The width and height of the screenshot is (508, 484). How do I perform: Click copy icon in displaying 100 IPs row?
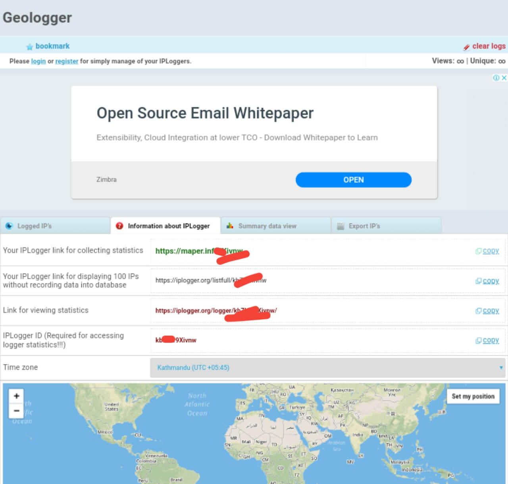pyautogui.click(x=479, y=281)
